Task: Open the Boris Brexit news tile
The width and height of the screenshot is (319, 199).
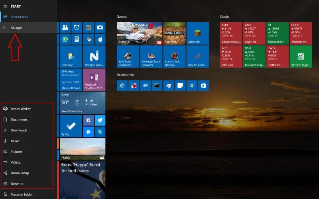Action: (83, 180)
